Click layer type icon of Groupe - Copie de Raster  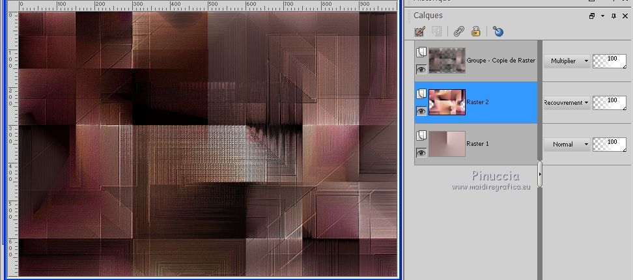421,52
